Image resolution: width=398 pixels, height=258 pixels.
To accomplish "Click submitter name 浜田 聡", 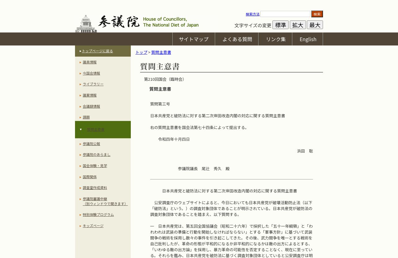I will coord(305,151).
